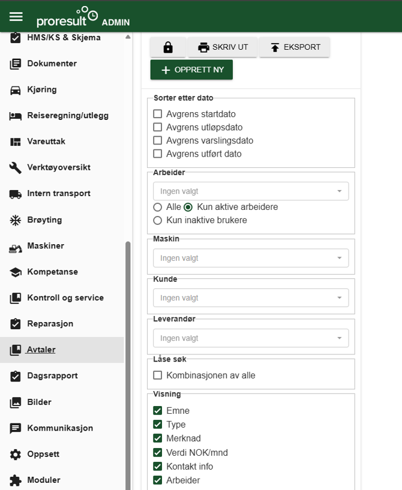Open Maskiner section
402x490 pixels.
[62, 246]
